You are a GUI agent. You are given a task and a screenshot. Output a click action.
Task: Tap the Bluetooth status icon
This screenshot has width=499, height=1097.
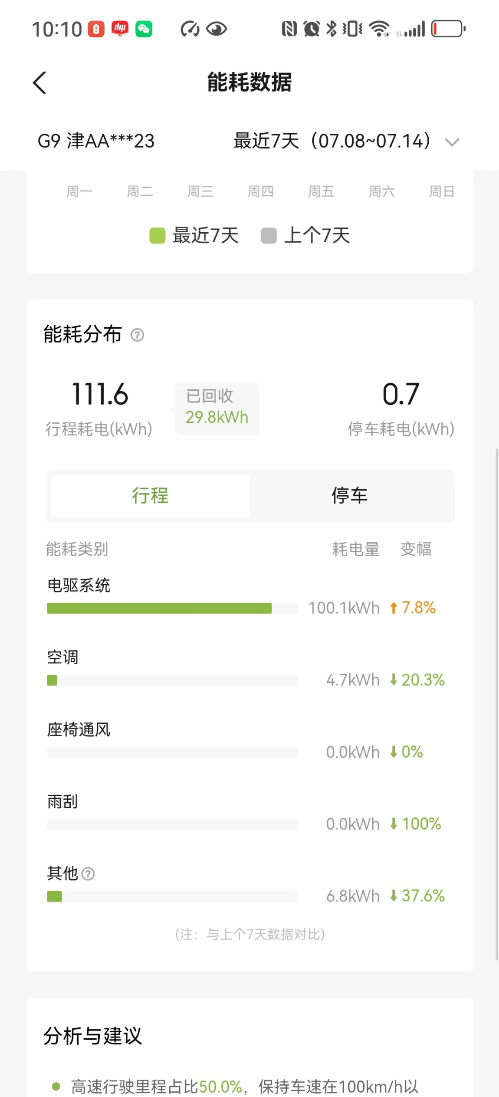(x=332, y=29)
